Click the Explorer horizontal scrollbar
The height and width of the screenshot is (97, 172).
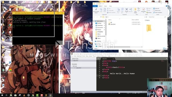point(120,47)
